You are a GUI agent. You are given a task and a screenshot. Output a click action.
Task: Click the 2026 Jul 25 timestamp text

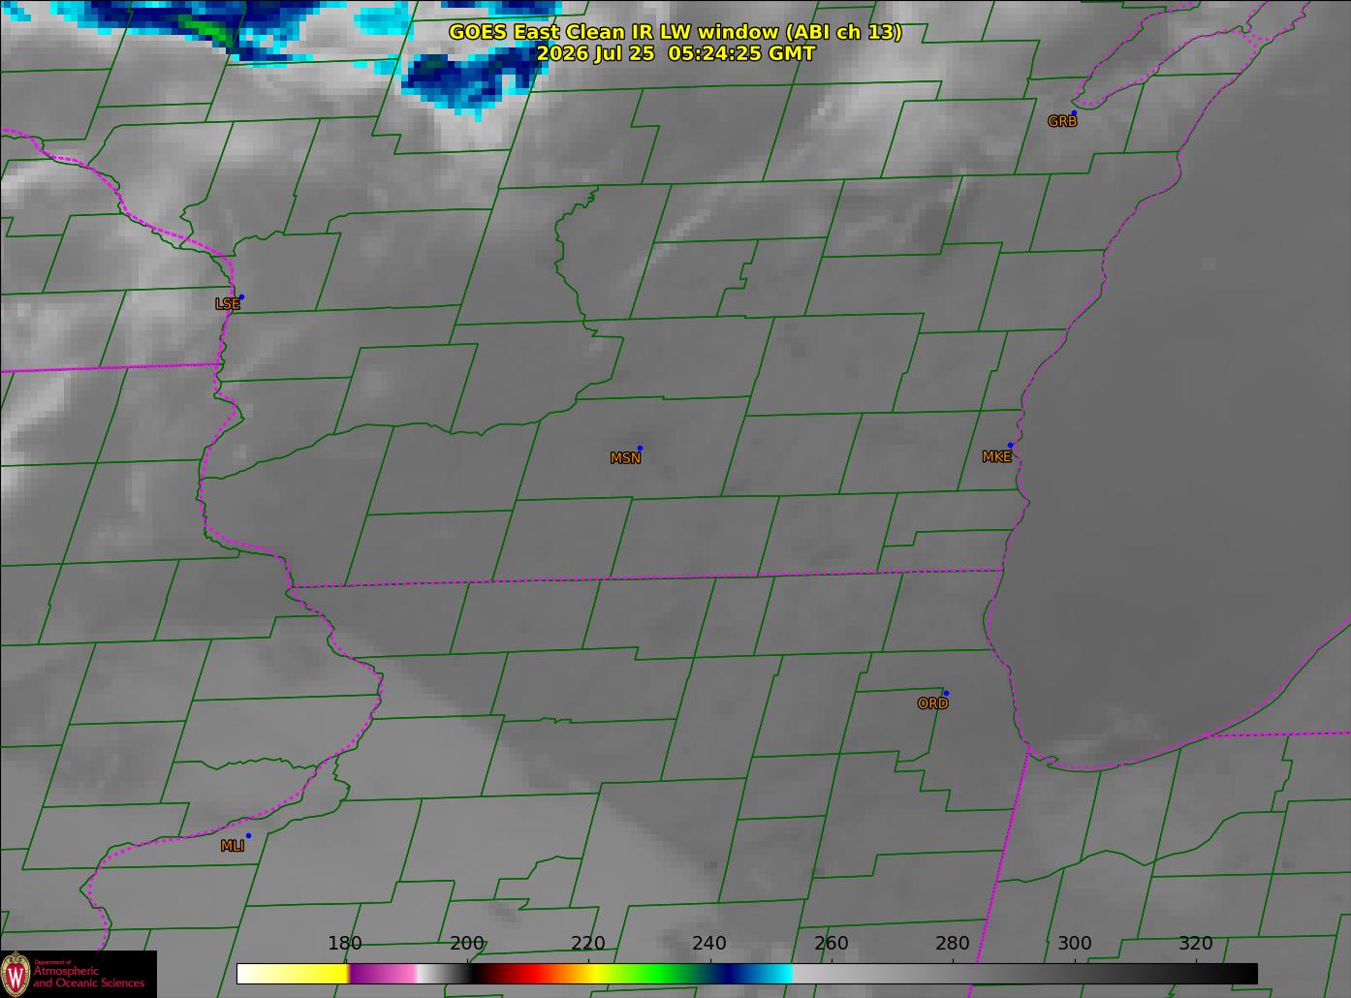pos(675,53)
